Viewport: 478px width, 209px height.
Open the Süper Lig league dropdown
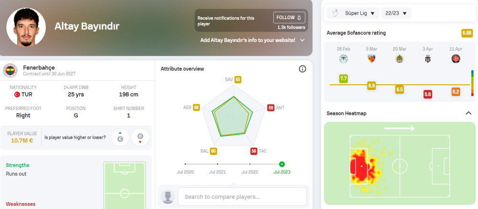pyautogui.click(x=353, y=13)
